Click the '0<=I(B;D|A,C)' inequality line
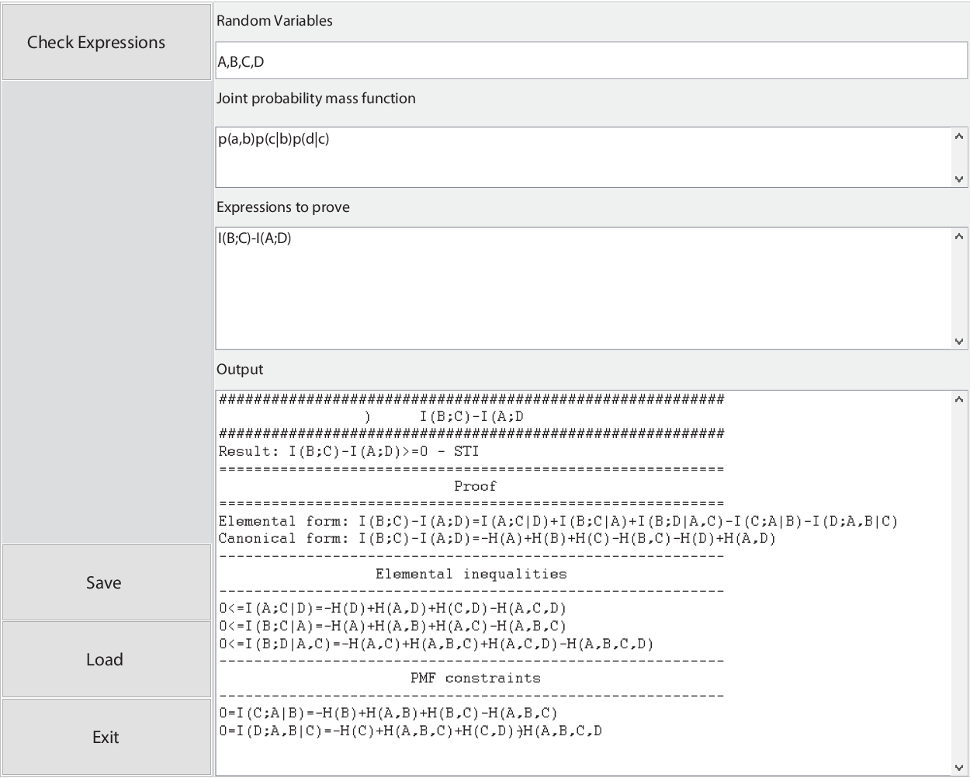The width and height of the screenshot is (970, 778). click(436, 644)
